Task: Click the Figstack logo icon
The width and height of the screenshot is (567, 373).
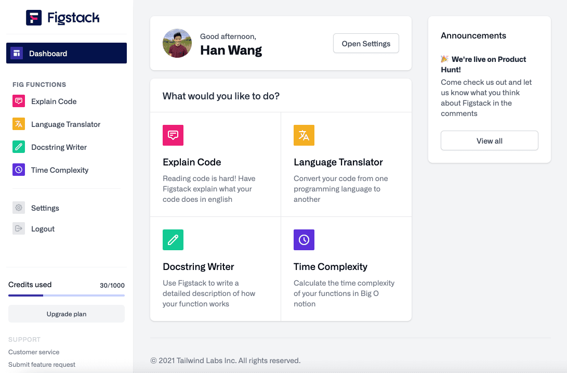Action: pos(34,18)
